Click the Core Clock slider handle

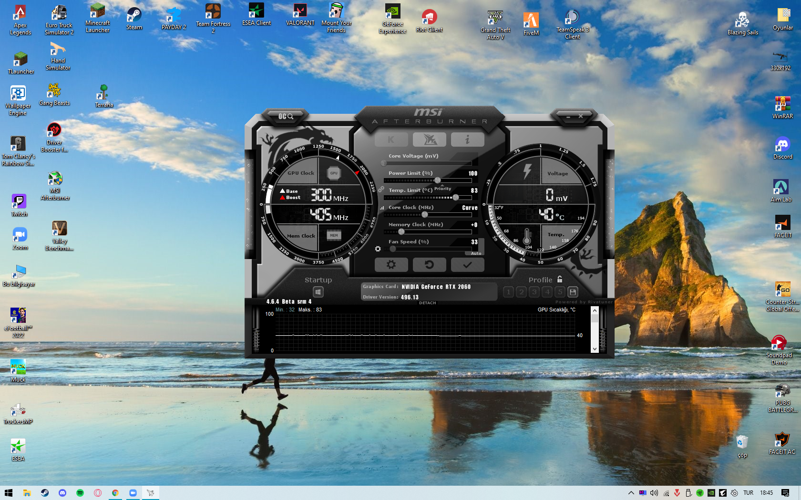coord(425,215)
